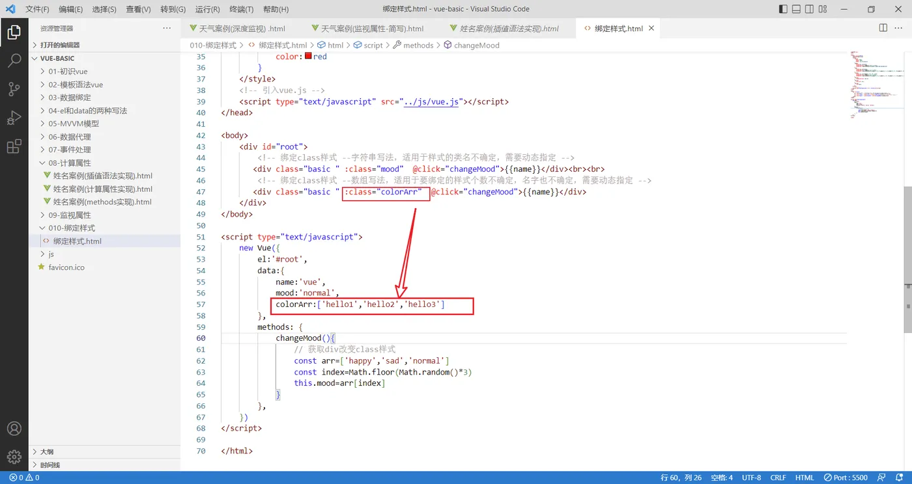912x484 pixels.
Task: Switch to the 天气案例(深度监视) .html tab
Action: click(242, 29)
